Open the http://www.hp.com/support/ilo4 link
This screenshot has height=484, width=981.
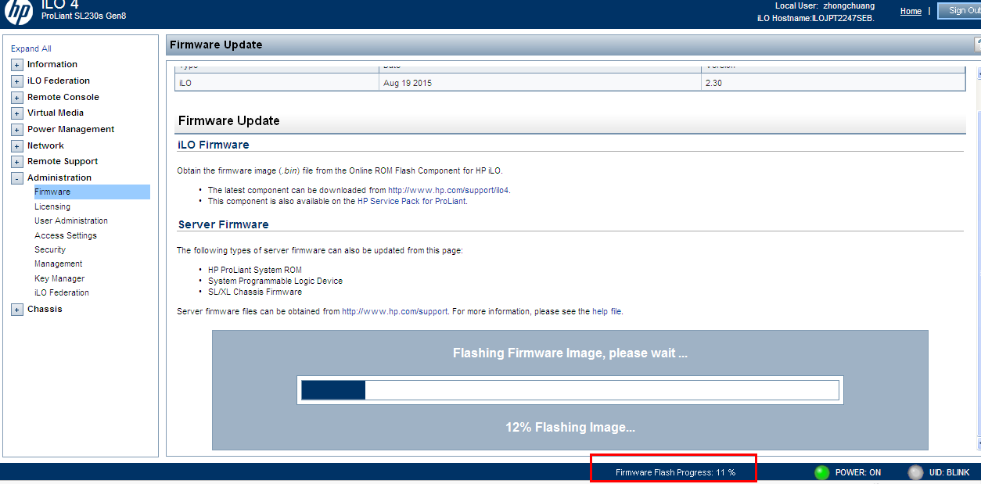pos(449,190)
